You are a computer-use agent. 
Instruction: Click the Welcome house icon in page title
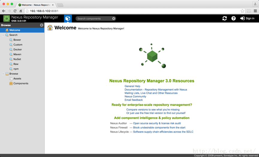coord(50,27)
